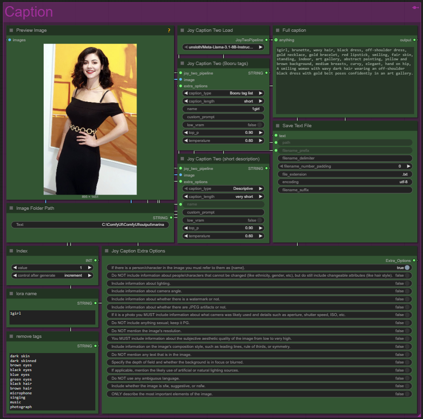Open caption_length very short dropdown
This screenshot has width=423, height=419.
click(223, 196)
